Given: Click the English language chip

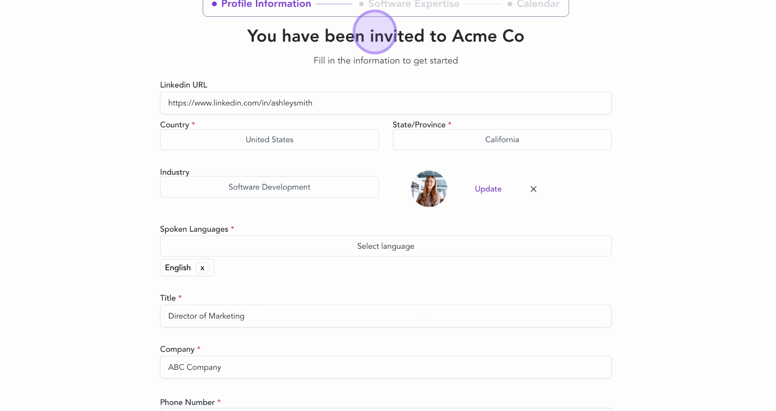Looking at the screenshot, I should tap(178, 268).
